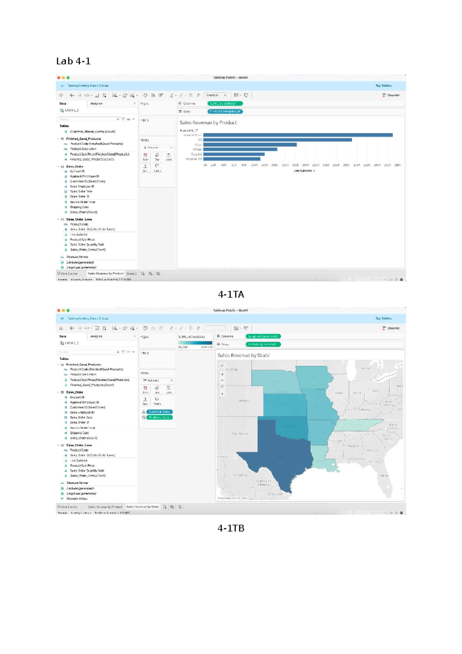Viewport: 462px width, 654px height.
Task: Open the Standard fit dropdown in the toolbar
Action: point(216,95)
